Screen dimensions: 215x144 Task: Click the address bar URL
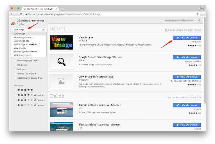coord(69,14)
